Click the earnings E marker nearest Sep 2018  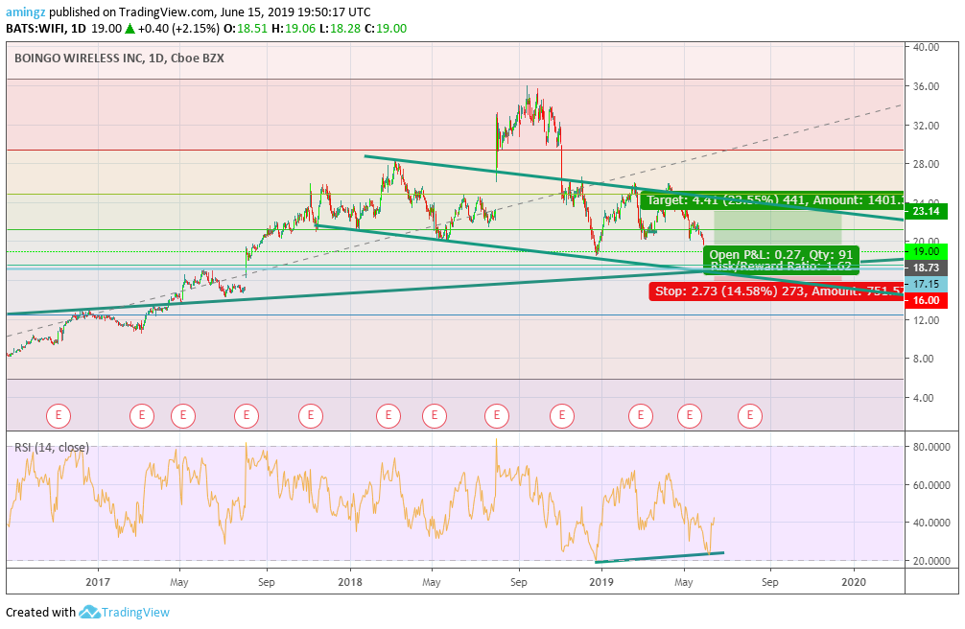click(x=497, y=416)
